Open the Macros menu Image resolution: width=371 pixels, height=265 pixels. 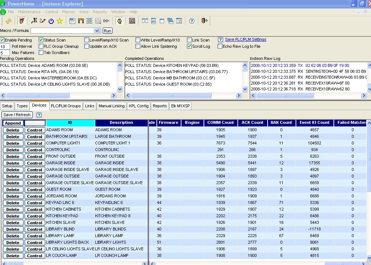pyautogui.click(x=68, y=12)
